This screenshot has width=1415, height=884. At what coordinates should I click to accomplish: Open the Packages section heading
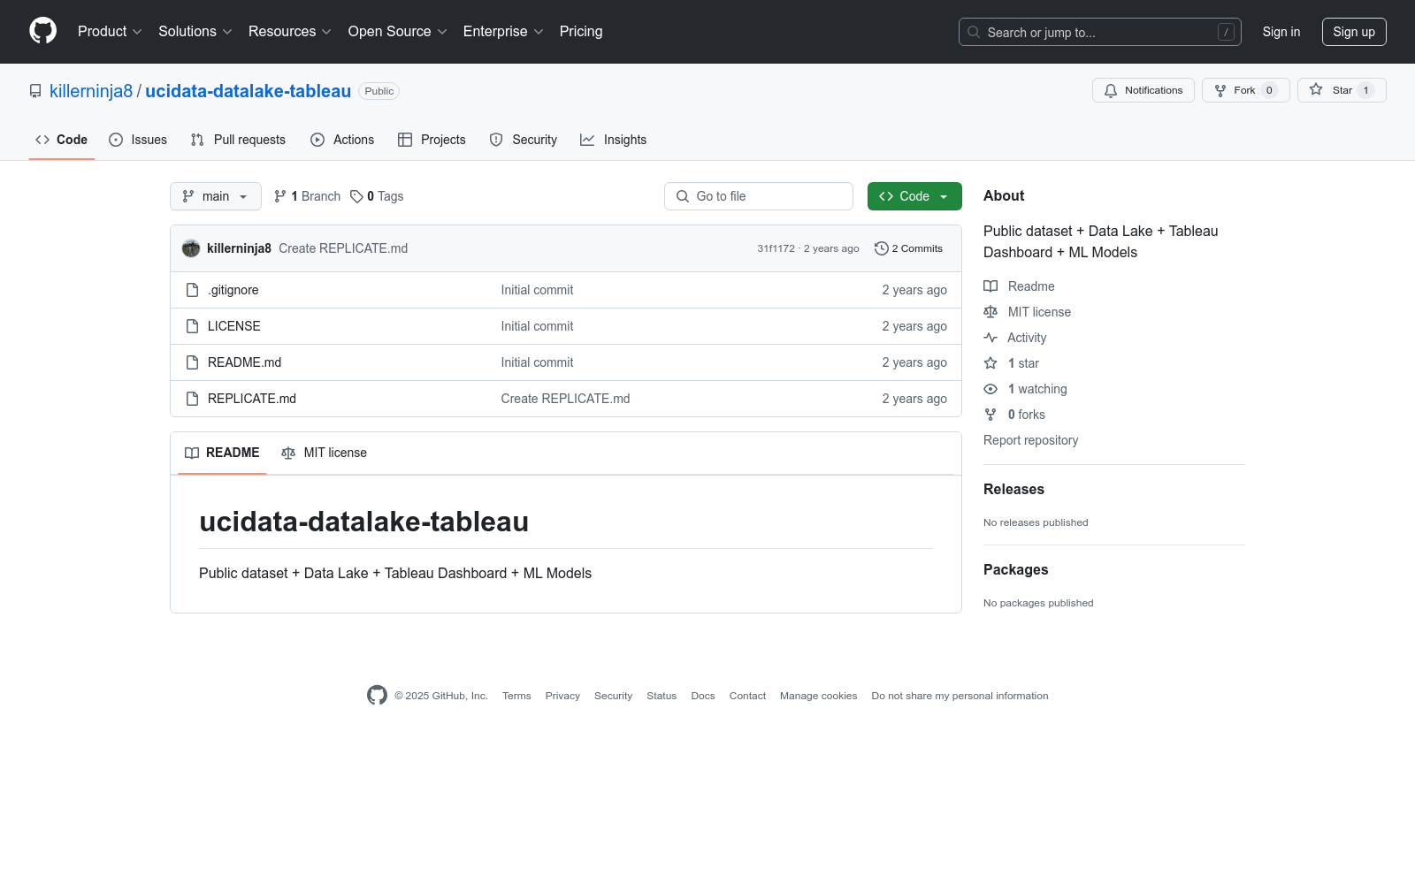[x=1015, y=569]
